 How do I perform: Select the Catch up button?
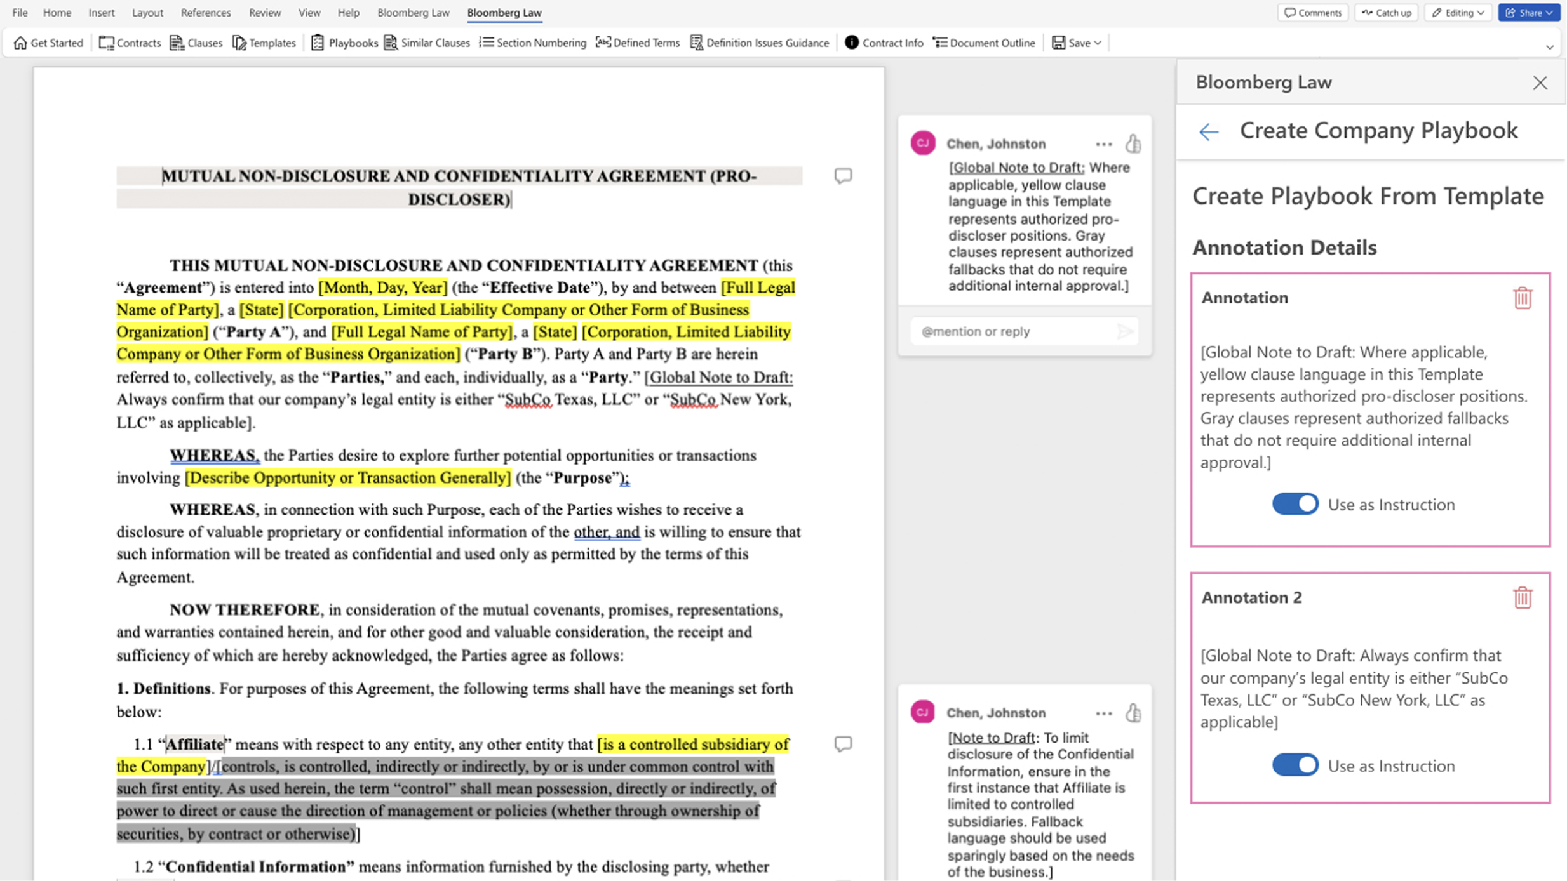click(x=1386, y=13)
